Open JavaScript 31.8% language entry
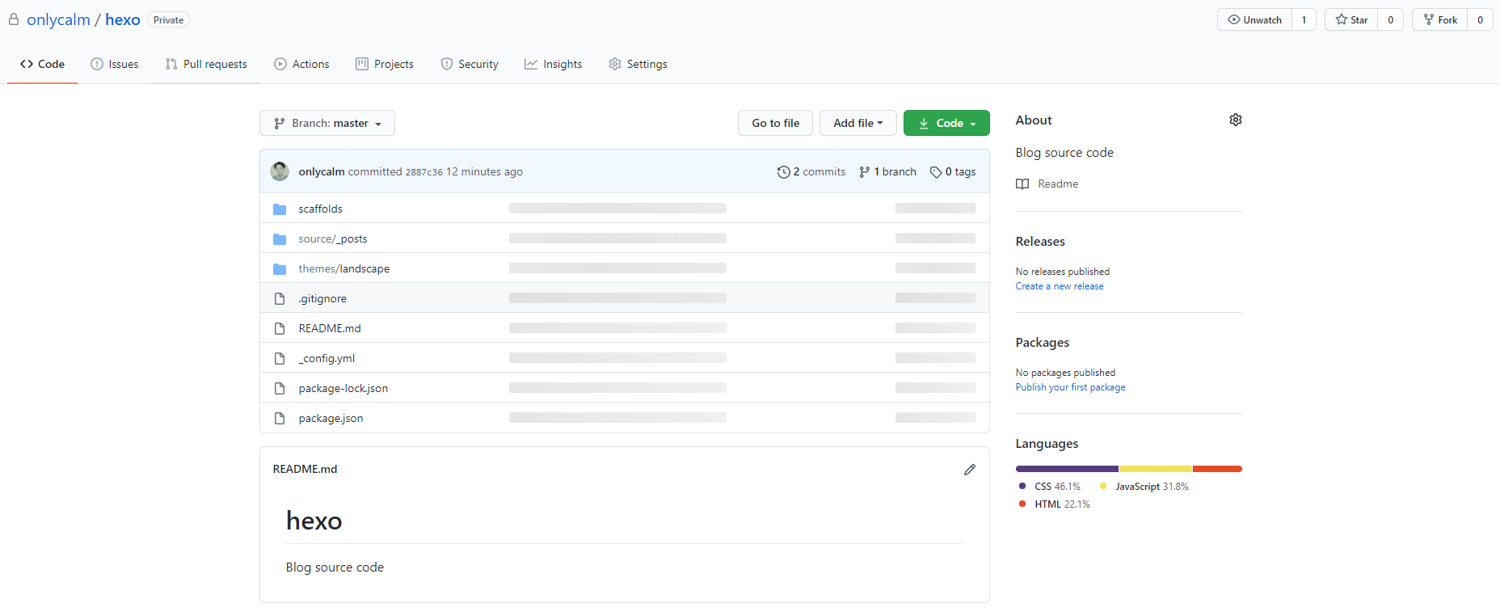Image resolution: width=1500 pixels, height=616 pixels. (x=1144, y=487)
